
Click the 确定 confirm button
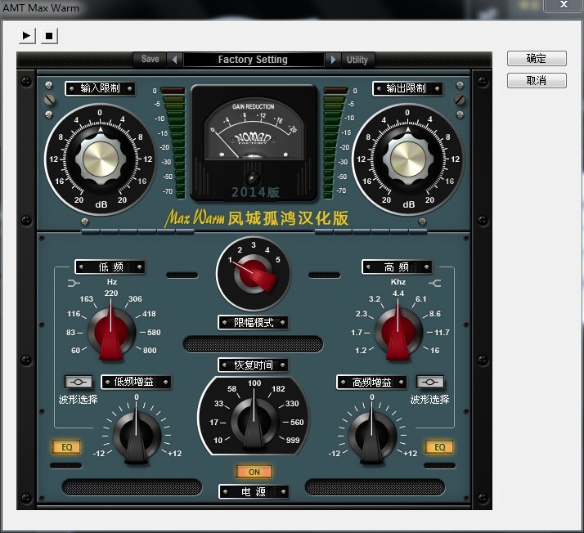pyautogui.click(x=537, y=58)
